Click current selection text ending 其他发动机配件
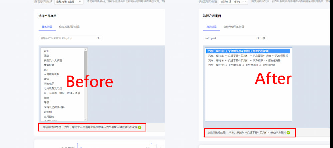This screenshot has height=148, width=333. point(90,127)
